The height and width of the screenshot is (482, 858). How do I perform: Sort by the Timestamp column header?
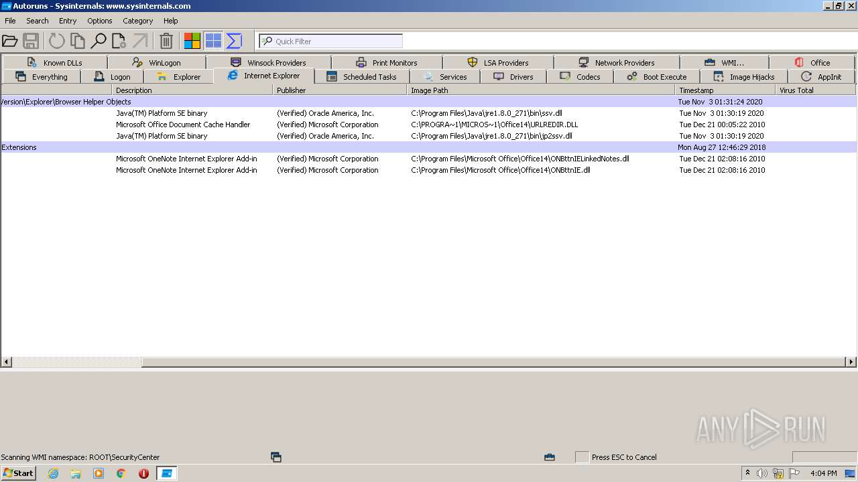725,90
